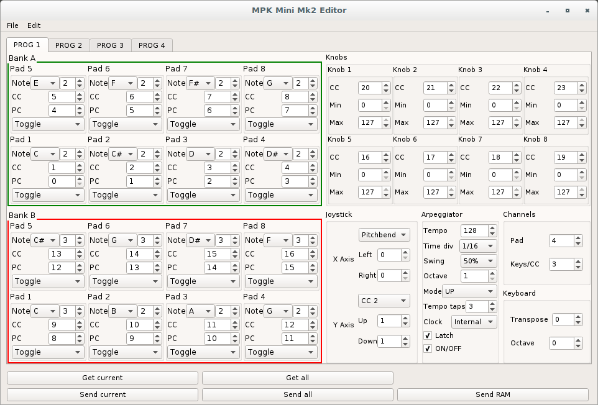Viewport: 598px width, 405px height.
Task: Open Bank A Pad 8 note dropdown
Action: (x=278, y=83)
